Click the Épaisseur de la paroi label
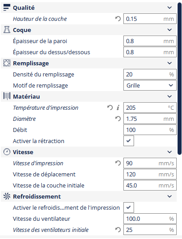The height and width of the screenshot is (239, 182). (40, 41)
